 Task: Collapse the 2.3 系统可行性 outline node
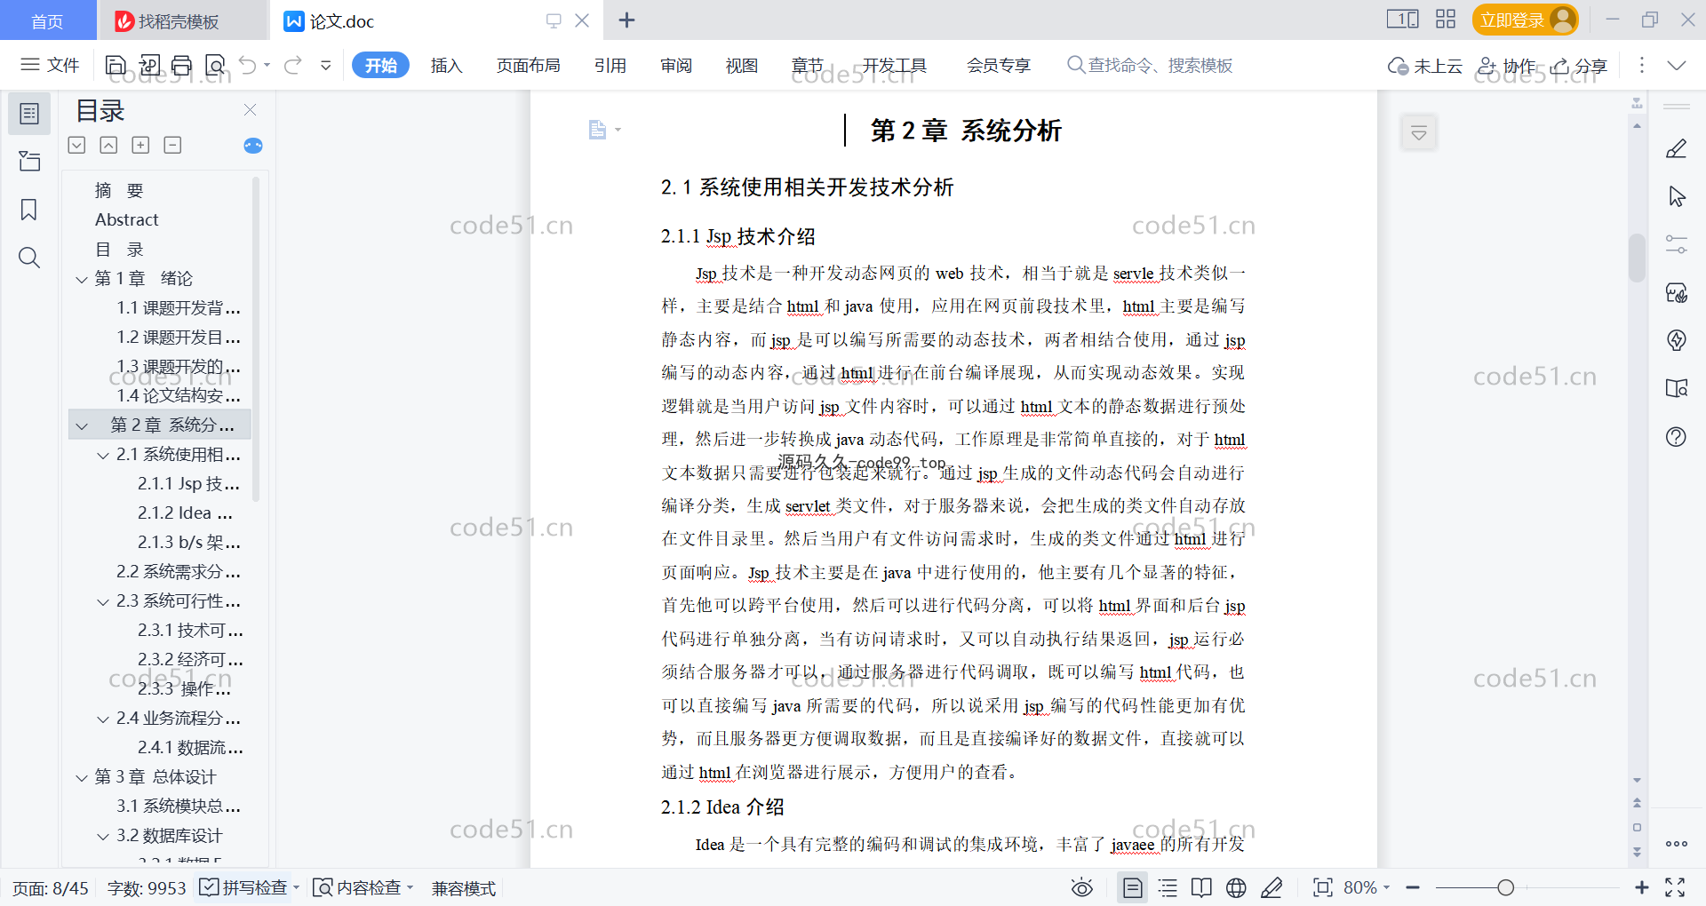point(103,602)
